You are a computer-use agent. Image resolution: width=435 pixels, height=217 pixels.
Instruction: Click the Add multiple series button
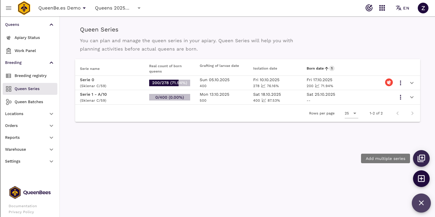(x=421, y=158)
